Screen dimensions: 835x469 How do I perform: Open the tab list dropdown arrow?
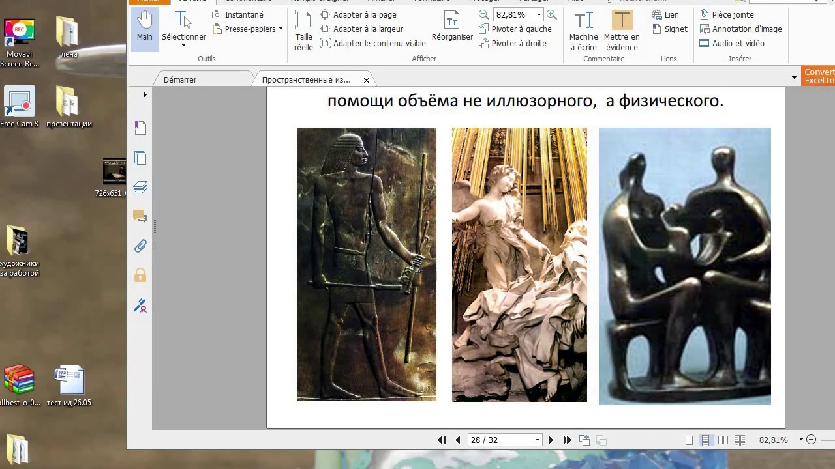pyautogui.click(x=794, y=77)
